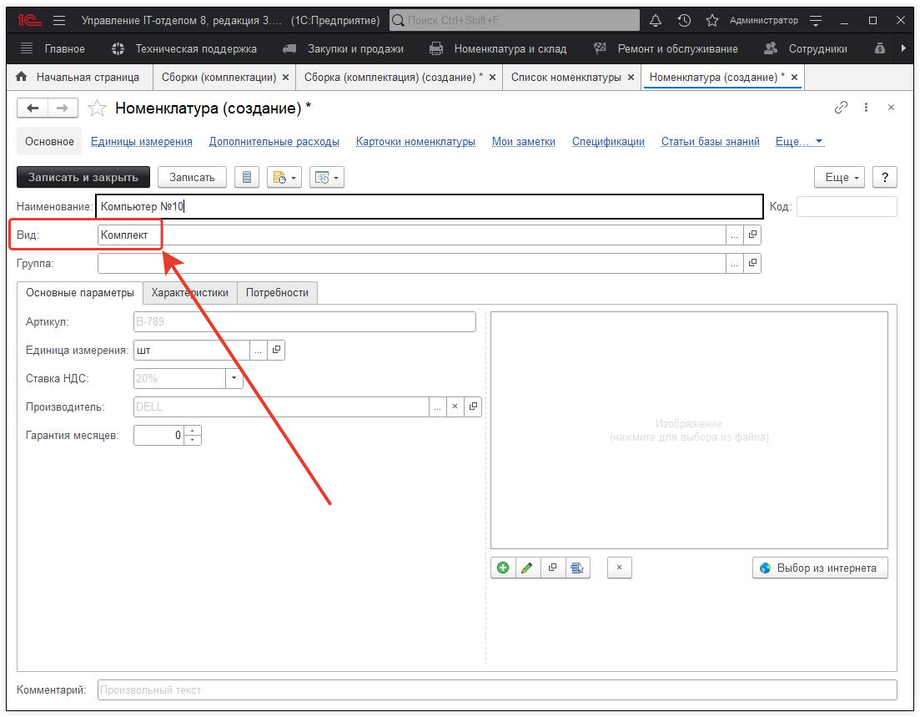The height and width of the screenshot is (717, 920).
Task: Add form to favorites via star beside title
Action: (98, 109)
